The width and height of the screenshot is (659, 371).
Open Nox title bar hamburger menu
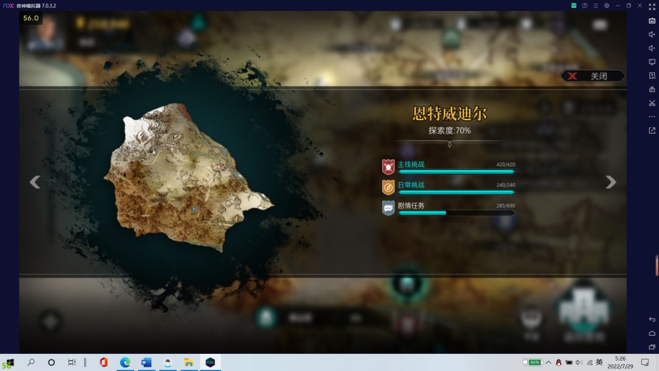click(596, 5)
